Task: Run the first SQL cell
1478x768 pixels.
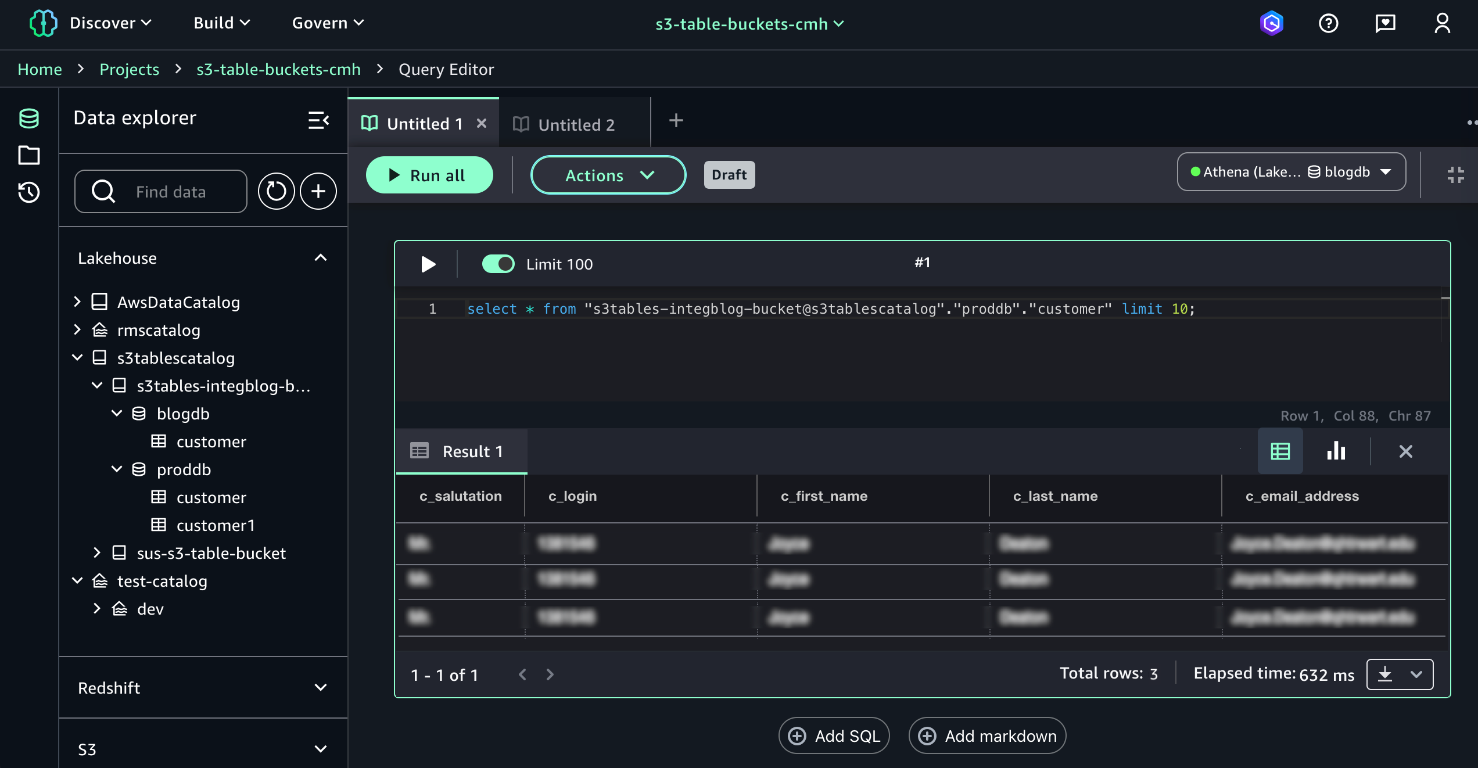Action: point(428,264)
